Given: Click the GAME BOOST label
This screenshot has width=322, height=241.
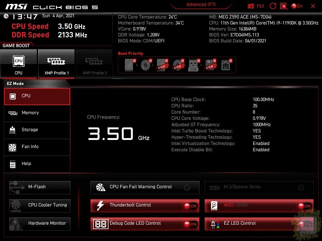Looking at the screenshot, I should [x=16, y=46].
